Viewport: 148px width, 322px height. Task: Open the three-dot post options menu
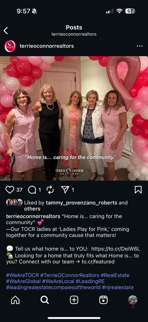pos(140,46)
